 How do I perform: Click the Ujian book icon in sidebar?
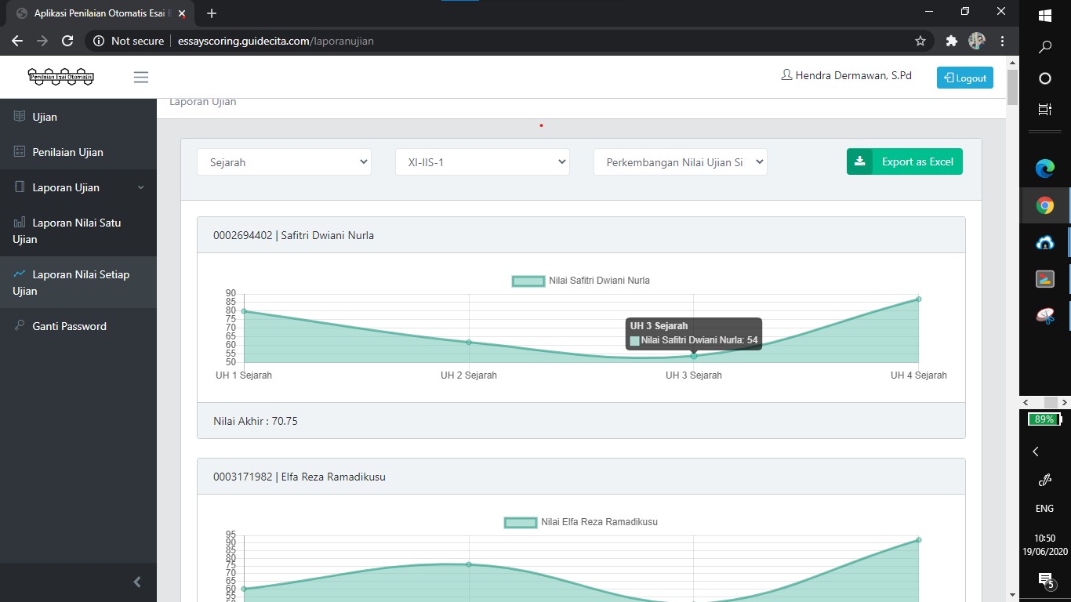click(x=20, y=117)
